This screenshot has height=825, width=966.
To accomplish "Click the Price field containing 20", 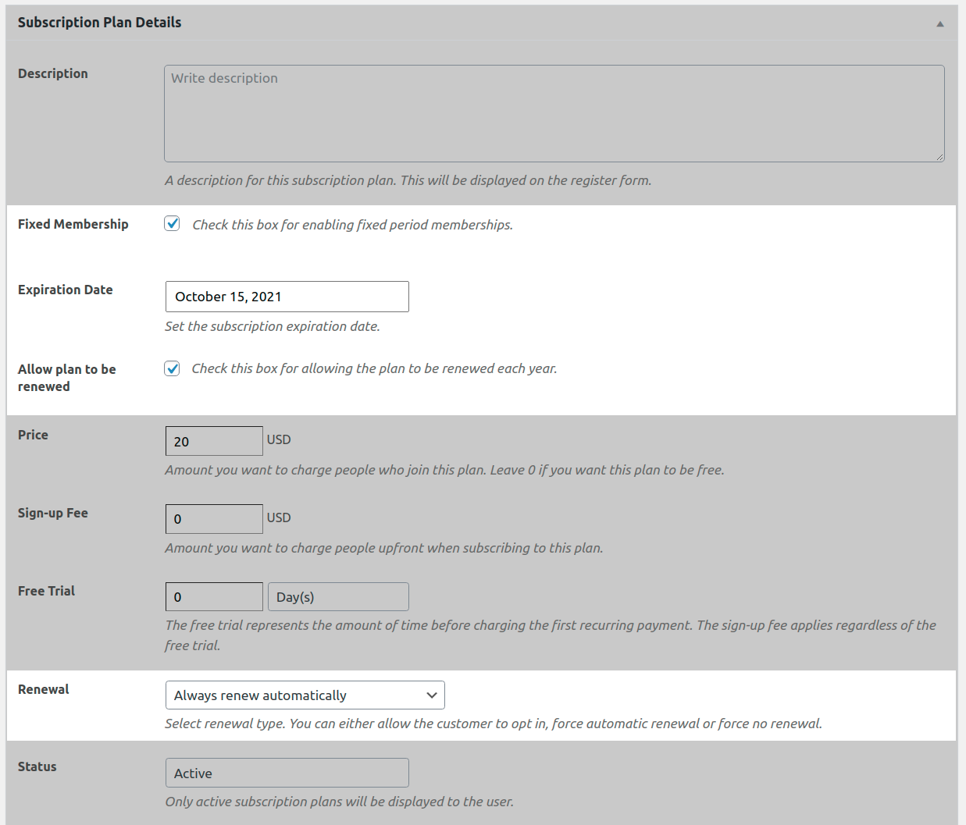I will pyautogui.click(x=214, y=441).
